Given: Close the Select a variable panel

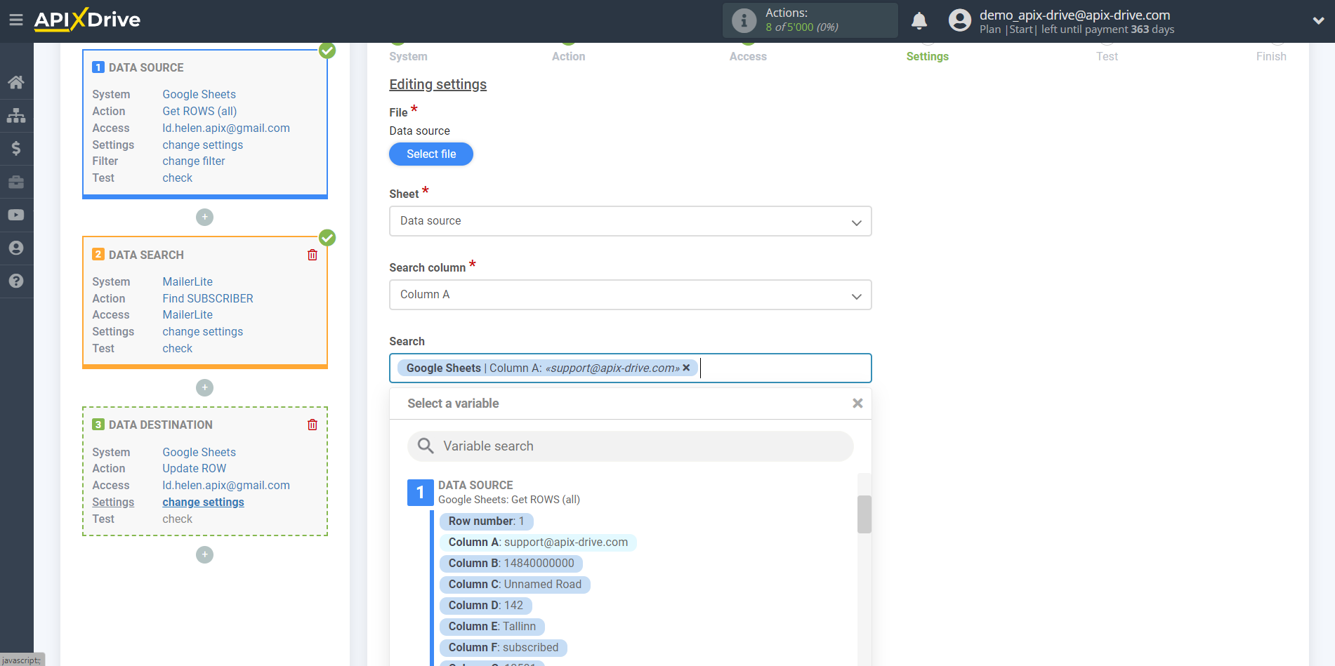Looking at the screenshot, I should (857, 404).
